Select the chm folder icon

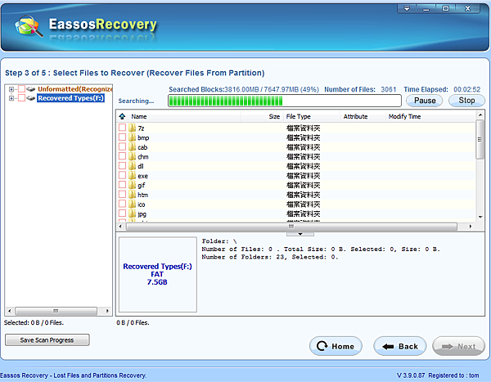[x=133, y=156]
